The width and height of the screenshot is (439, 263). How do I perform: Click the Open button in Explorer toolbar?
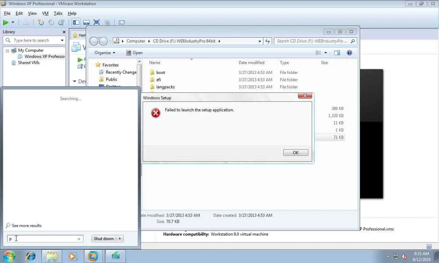pyautogui.click(x=134, y=53)
